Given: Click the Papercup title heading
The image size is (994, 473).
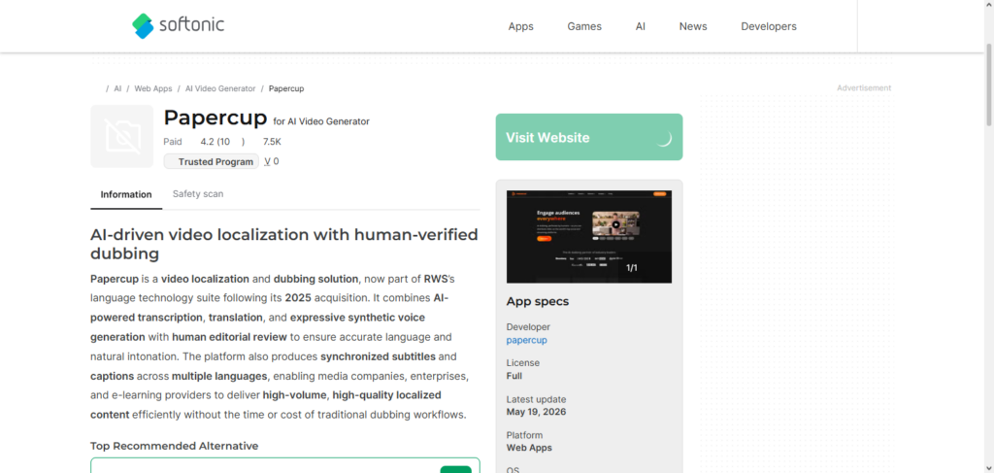Looking at the screenshot, I should pyautogui.click(x=215, y=118).
